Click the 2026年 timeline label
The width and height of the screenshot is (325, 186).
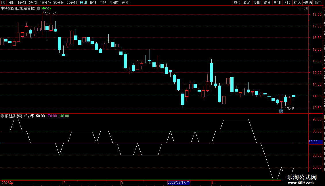pos(7,183)
